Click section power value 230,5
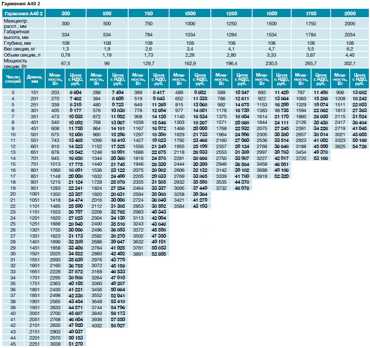The width and height of the screenshot is (370, 348). pyautogui.click(x=272, y=64)
